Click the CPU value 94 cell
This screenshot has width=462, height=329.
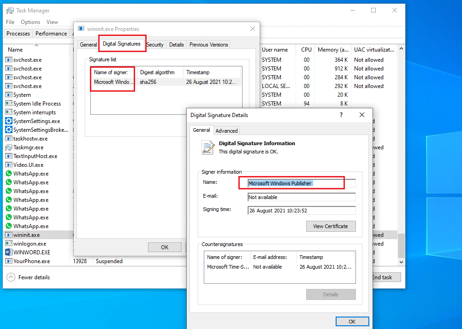click(x=307, y=104)
